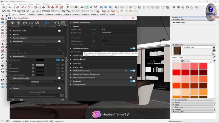Open the File menu
This screenshot has width=219, height=123.
[x=3, y=4]
